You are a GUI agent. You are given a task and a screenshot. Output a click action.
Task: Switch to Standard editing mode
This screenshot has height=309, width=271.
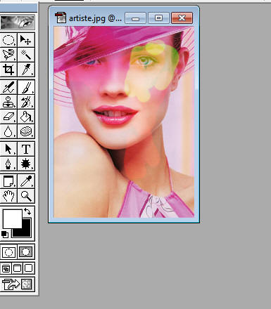point(8,252)
